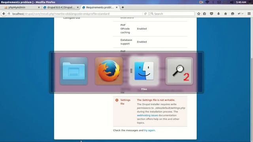Select the magnifier app in switcher
253x142 pixels.
179,71
